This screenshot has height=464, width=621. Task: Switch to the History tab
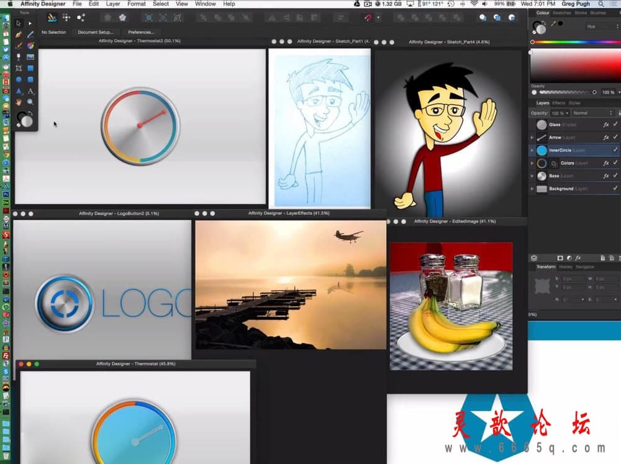coord(565,267)
